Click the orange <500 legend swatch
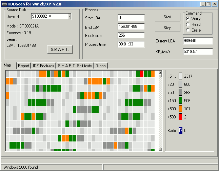 pos(180,109)
